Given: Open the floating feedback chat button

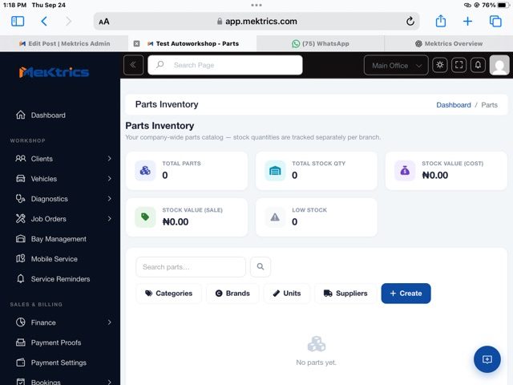Looking at the screenshot, I should [x=487, y=359].
